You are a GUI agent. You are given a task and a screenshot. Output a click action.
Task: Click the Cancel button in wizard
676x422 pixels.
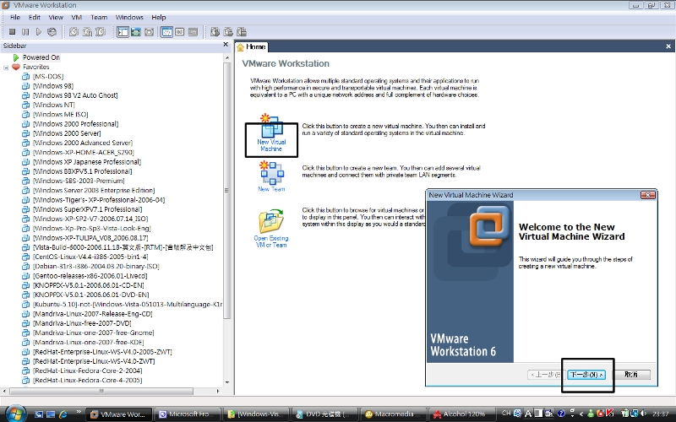click(x=631, y=375)
